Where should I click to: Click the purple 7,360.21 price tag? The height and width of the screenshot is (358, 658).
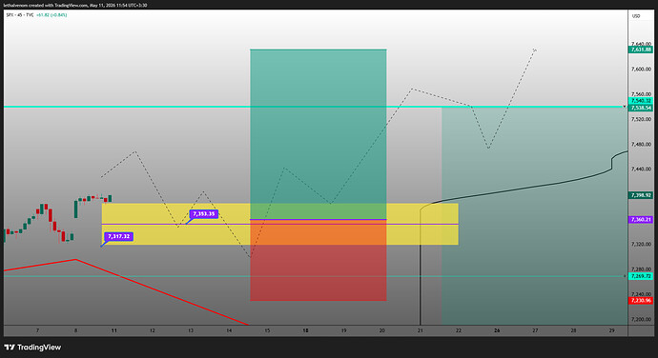641,219
